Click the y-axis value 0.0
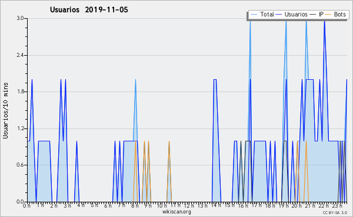 tap(20, 202)
